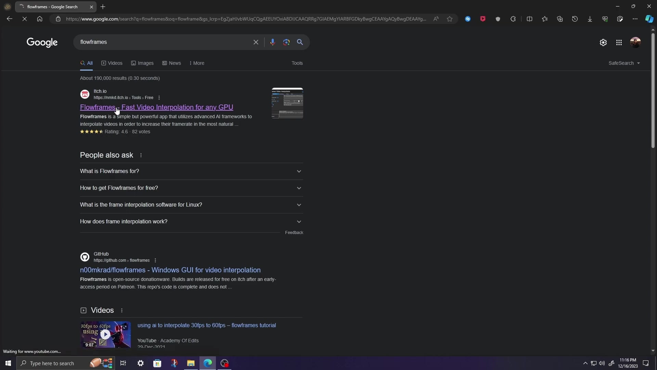Clear the Google search box
This screenshot has height=370, width=657.
256,42
